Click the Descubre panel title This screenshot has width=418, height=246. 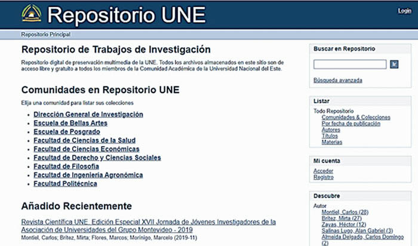(x=327, y=196)
